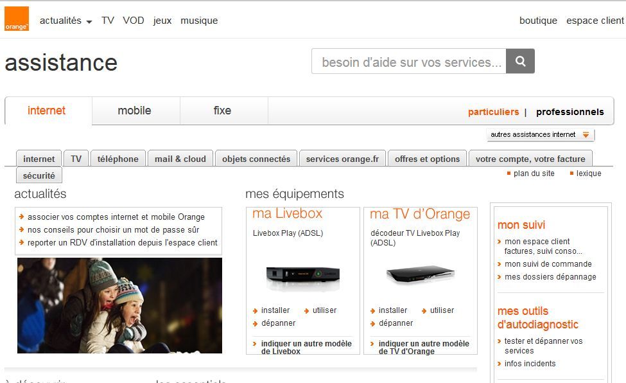Click the mes outils d'autodiagnostic heading
Screen dimensions: 626x383
538,317
